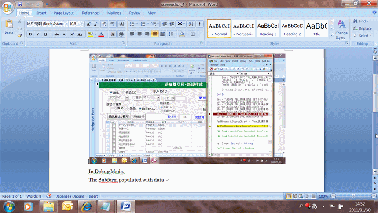Clear formatting with the eraser icon
This screenshot has width=378, height=213.
104,24
